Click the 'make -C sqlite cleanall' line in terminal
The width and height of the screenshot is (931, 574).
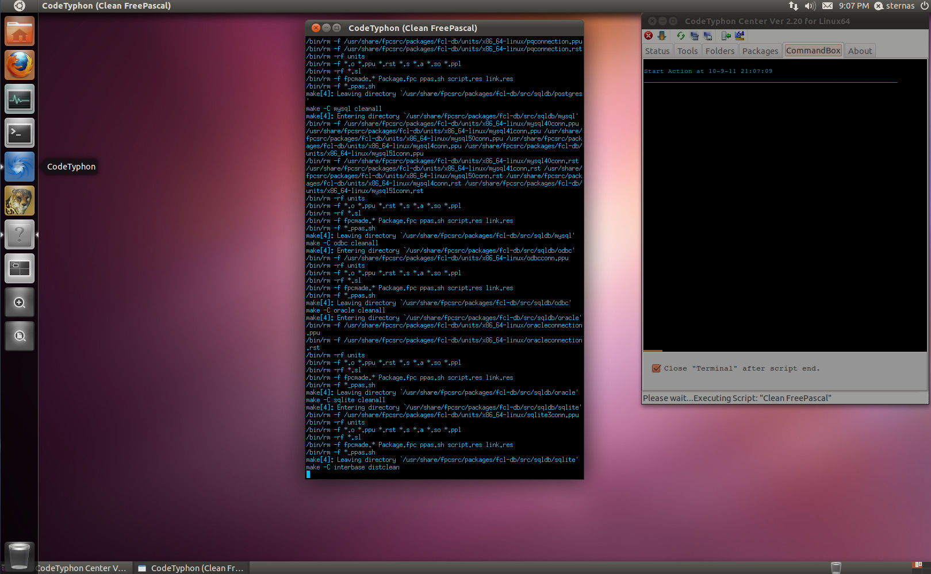tap(346, 400)
